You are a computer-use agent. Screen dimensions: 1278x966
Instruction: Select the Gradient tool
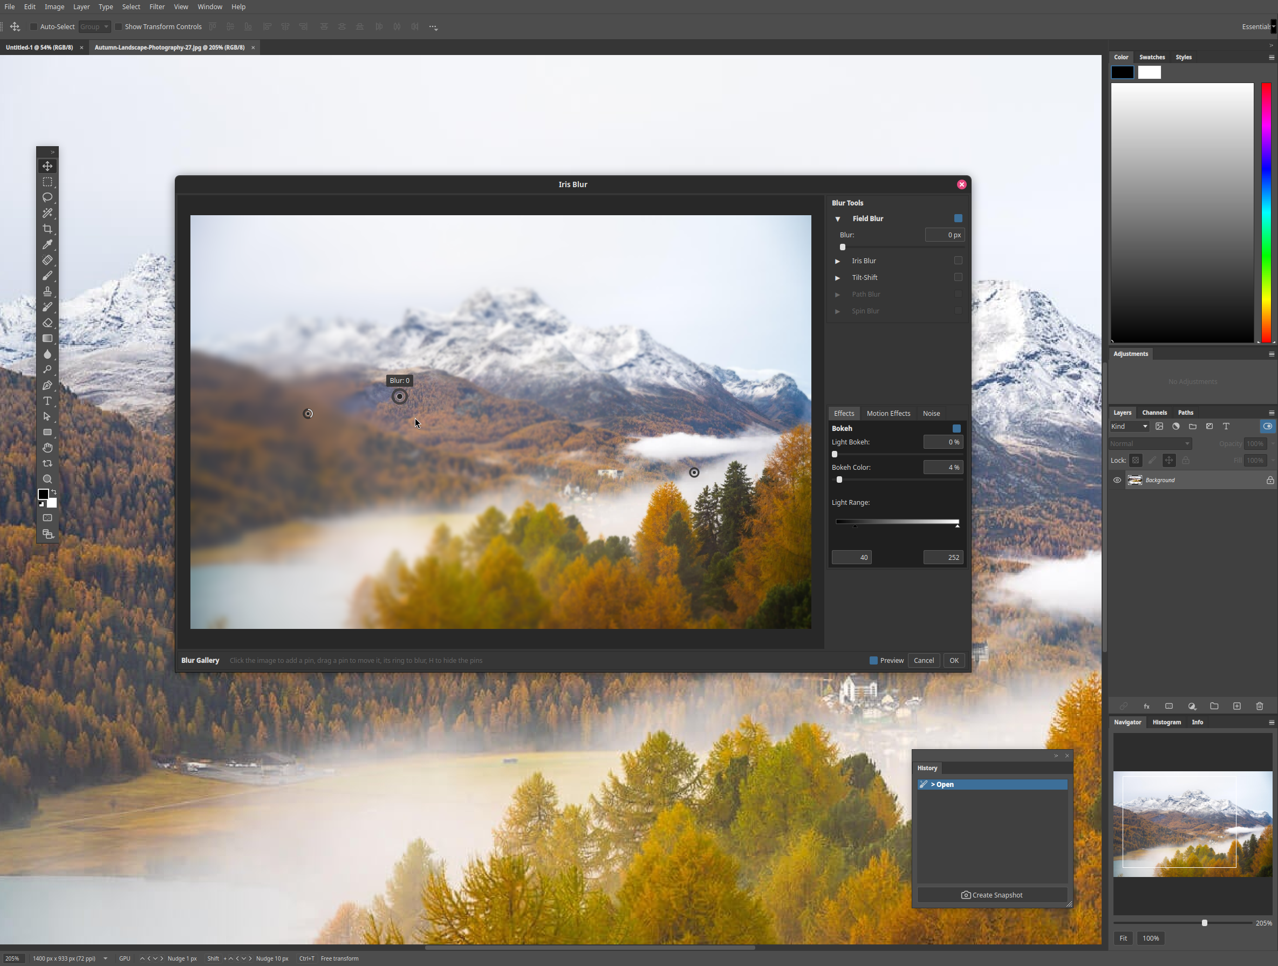[47, 339]
